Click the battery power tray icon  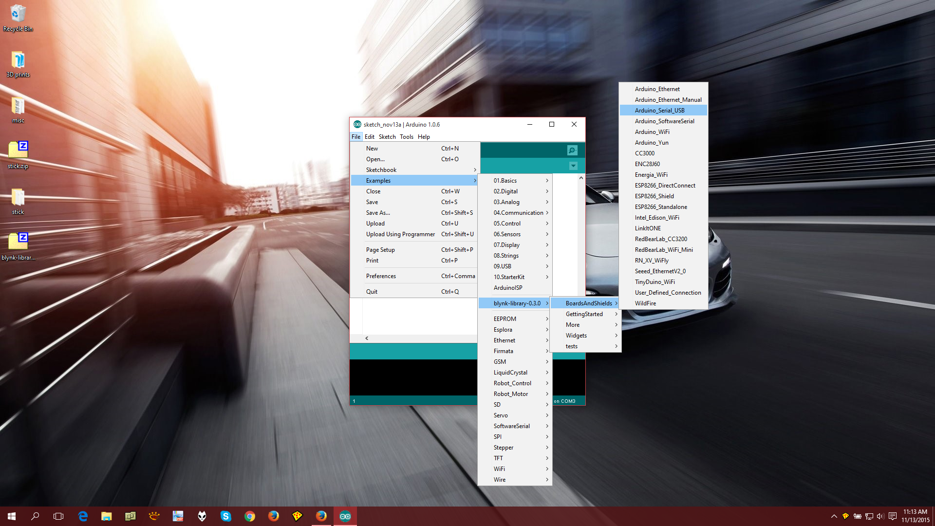(857, 516)
